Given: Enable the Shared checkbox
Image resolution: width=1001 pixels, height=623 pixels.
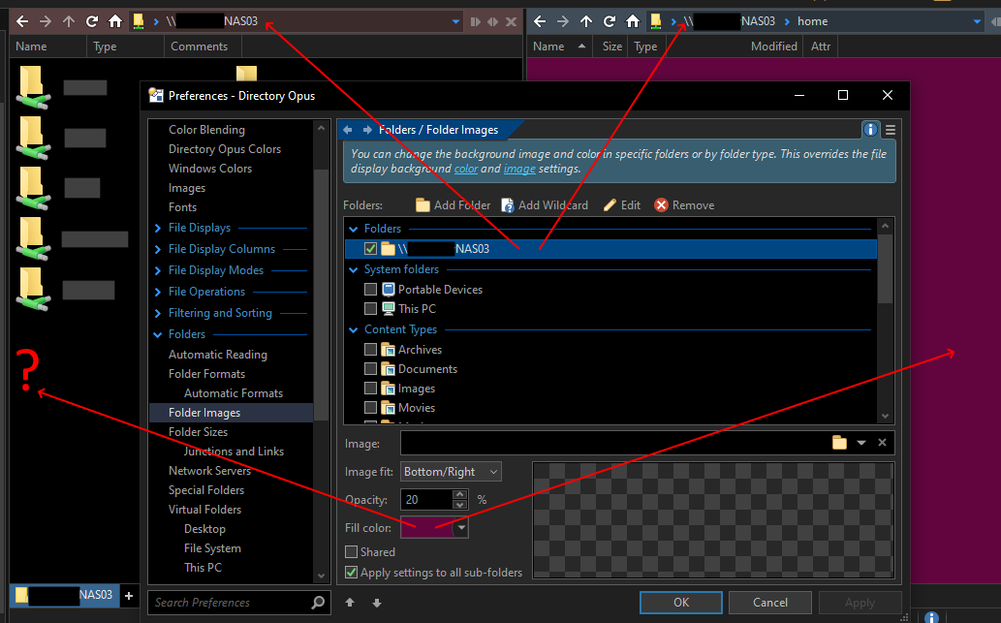Looking at the screenshot, I should tap(351, 551).
